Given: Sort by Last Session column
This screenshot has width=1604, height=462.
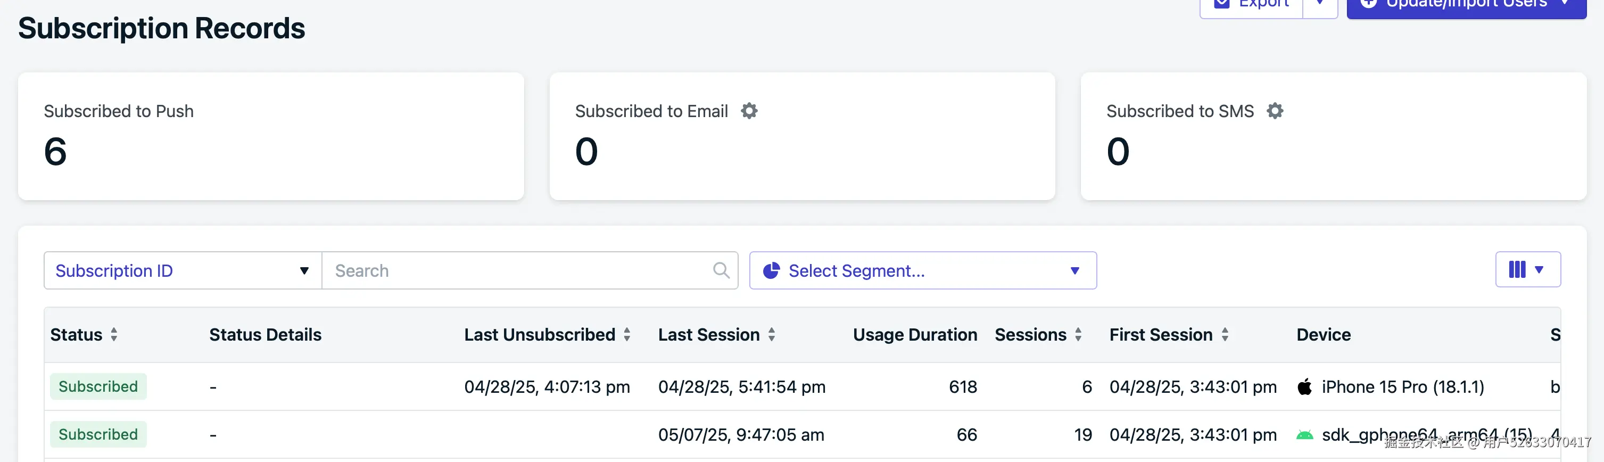Looking at the screenshot, I should tap(772, 334).
